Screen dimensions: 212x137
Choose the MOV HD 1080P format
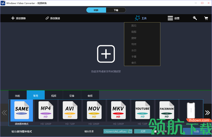(94, 110)
